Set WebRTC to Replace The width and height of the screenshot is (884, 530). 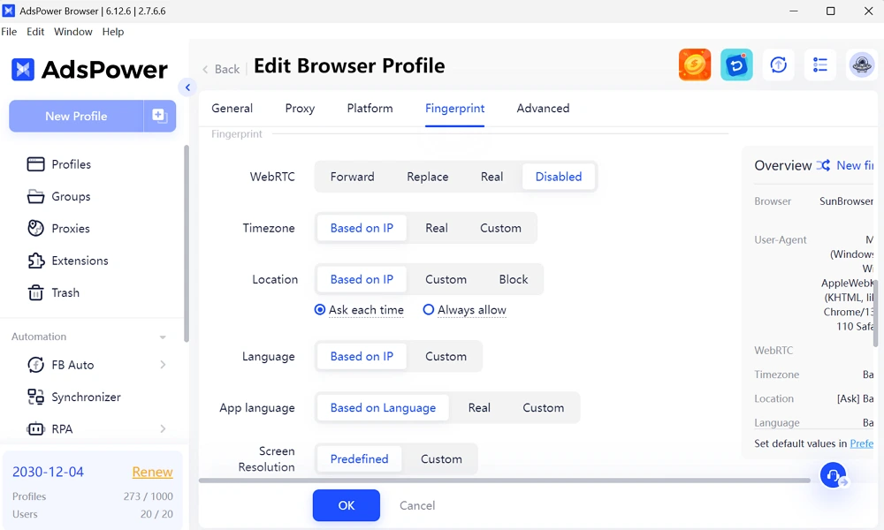(x=428, y=177)
